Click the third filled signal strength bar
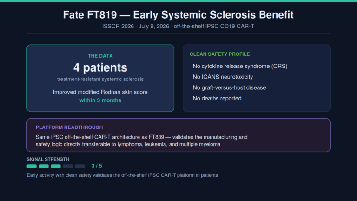 tap(56, 166)
